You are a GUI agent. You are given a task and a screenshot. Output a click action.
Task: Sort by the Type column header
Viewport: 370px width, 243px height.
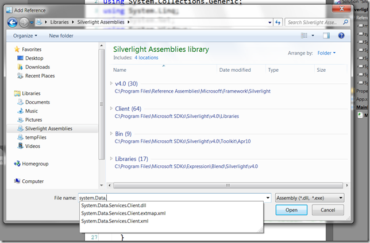(273, 70)
